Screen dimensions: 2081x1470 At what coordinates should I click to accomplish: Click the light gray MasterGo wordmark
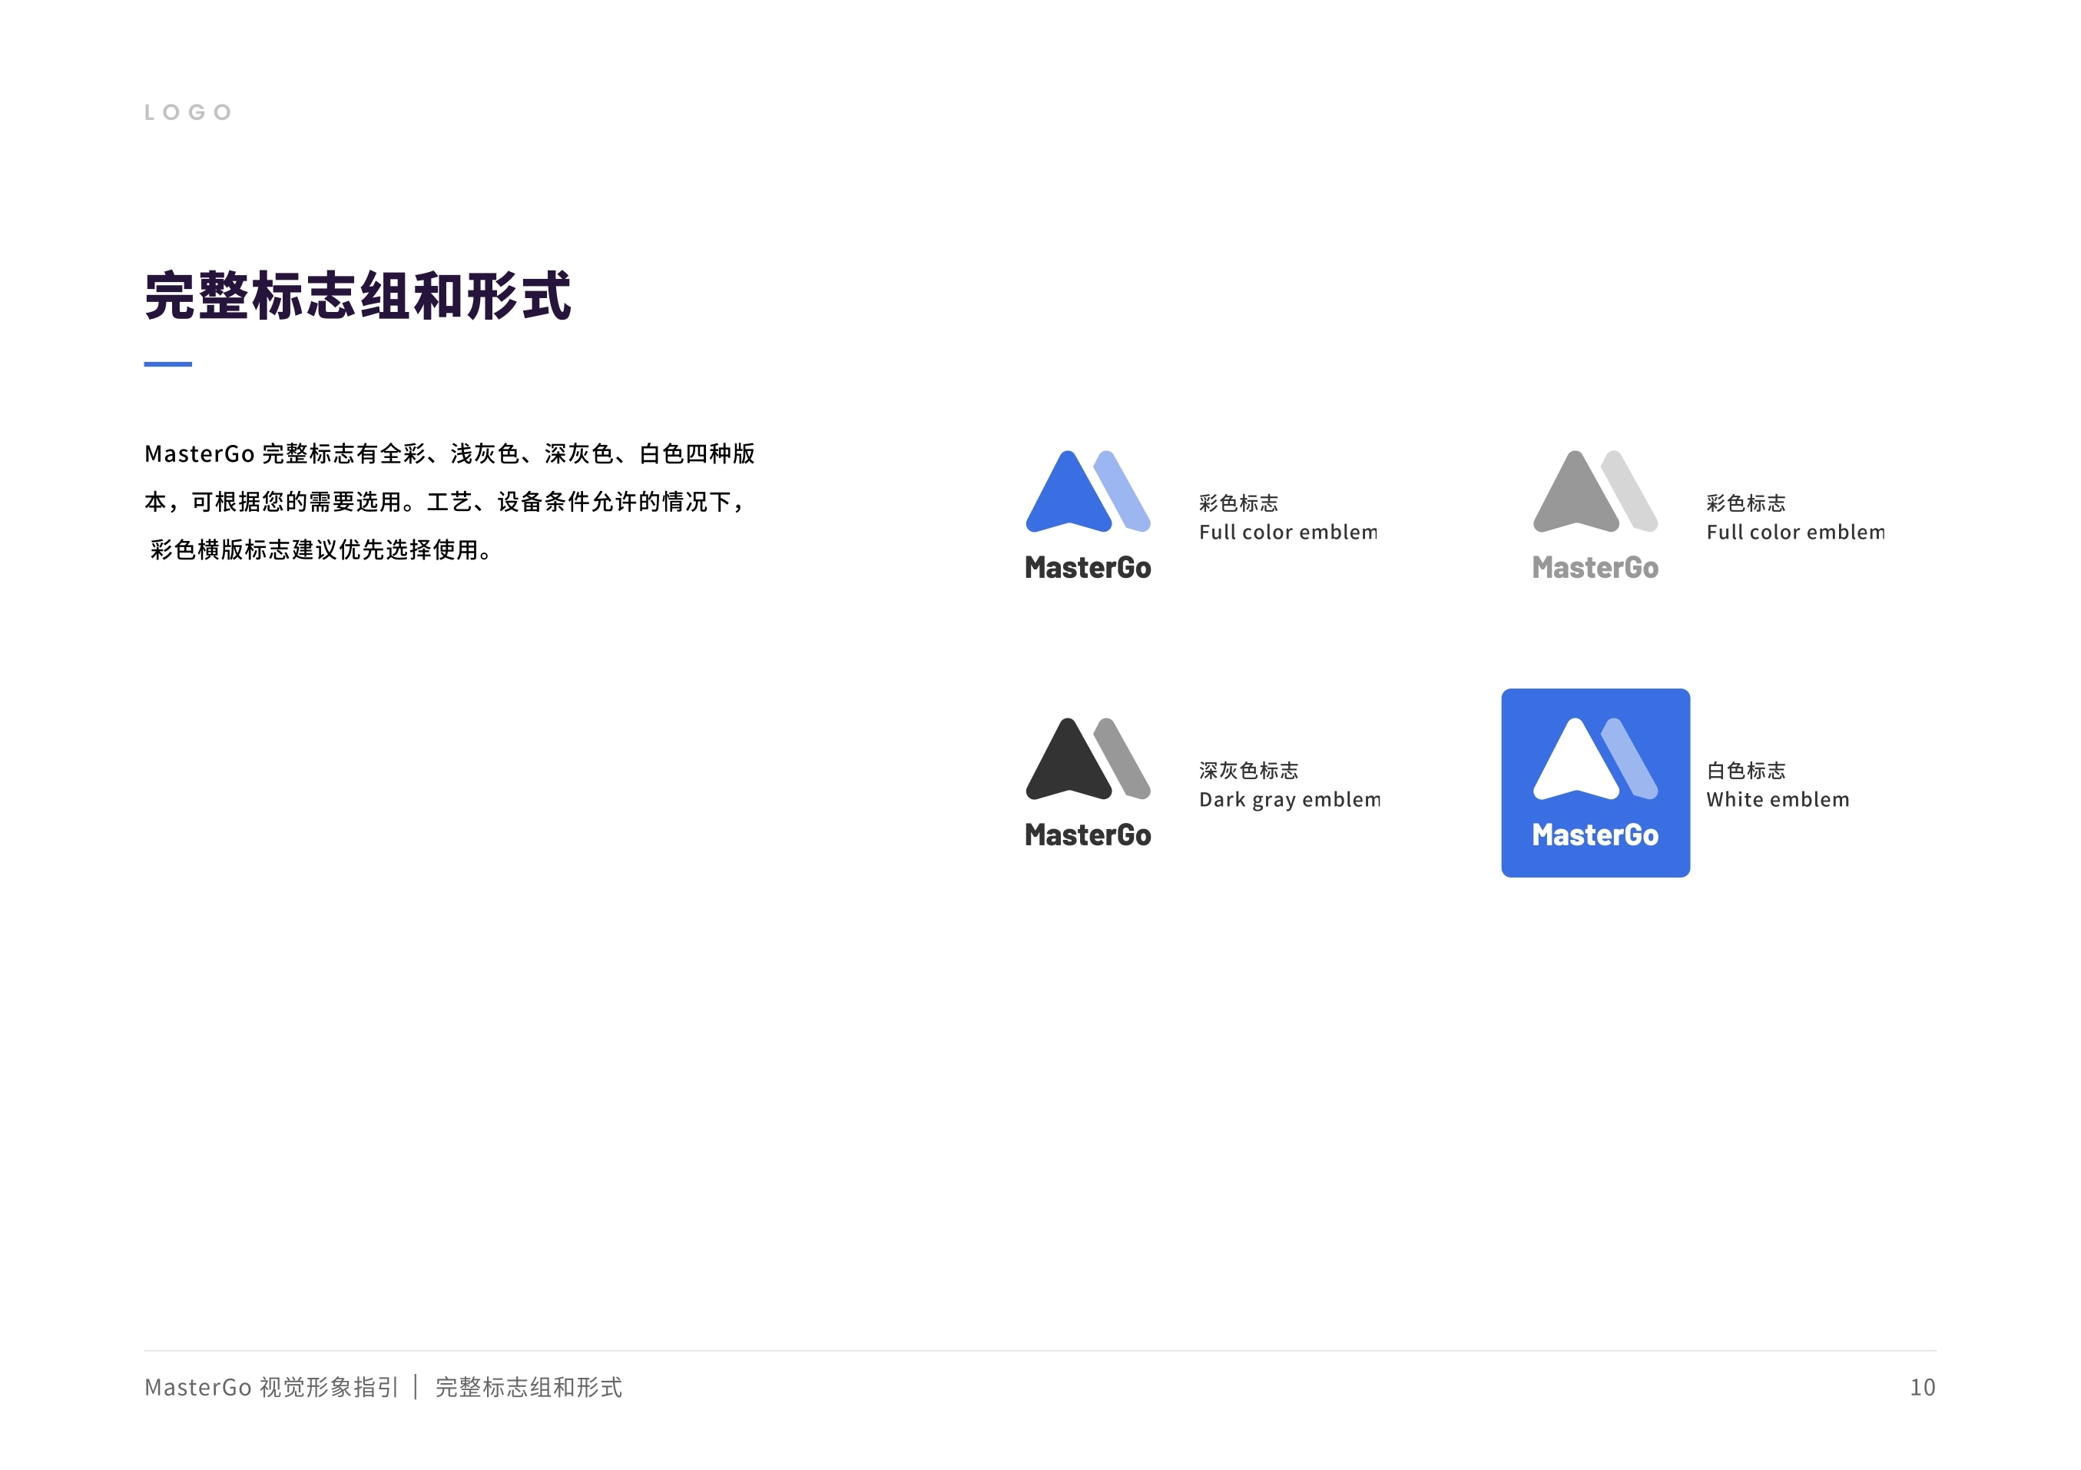pos(1596,568)
